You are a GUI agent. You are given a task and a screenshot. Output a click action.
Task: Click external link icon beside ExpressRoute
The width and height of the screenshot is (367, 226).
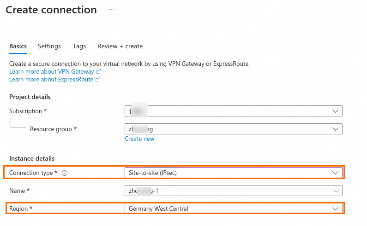(x=98, y=80)
